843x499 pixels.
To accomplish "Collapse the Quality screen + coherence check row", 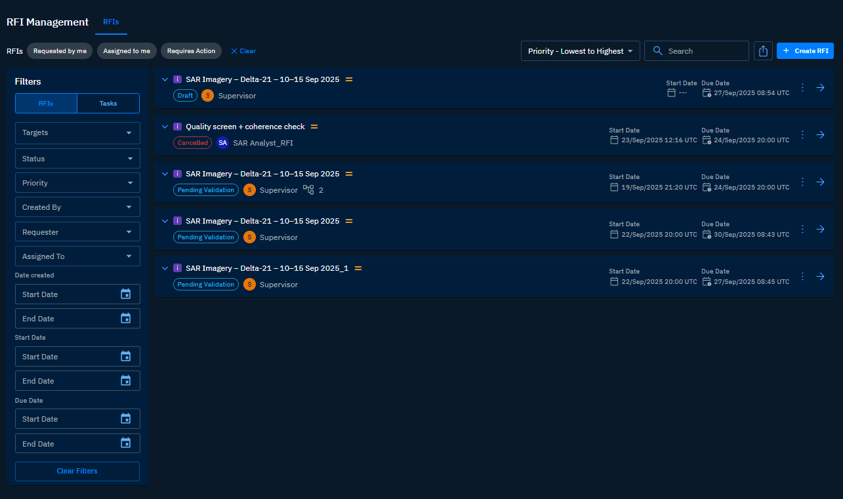I will tap(165, 127).
